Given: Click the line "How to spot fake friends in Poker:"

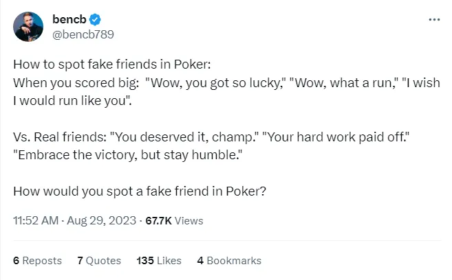Looking at the screenshot, I should tap(111, 65).
